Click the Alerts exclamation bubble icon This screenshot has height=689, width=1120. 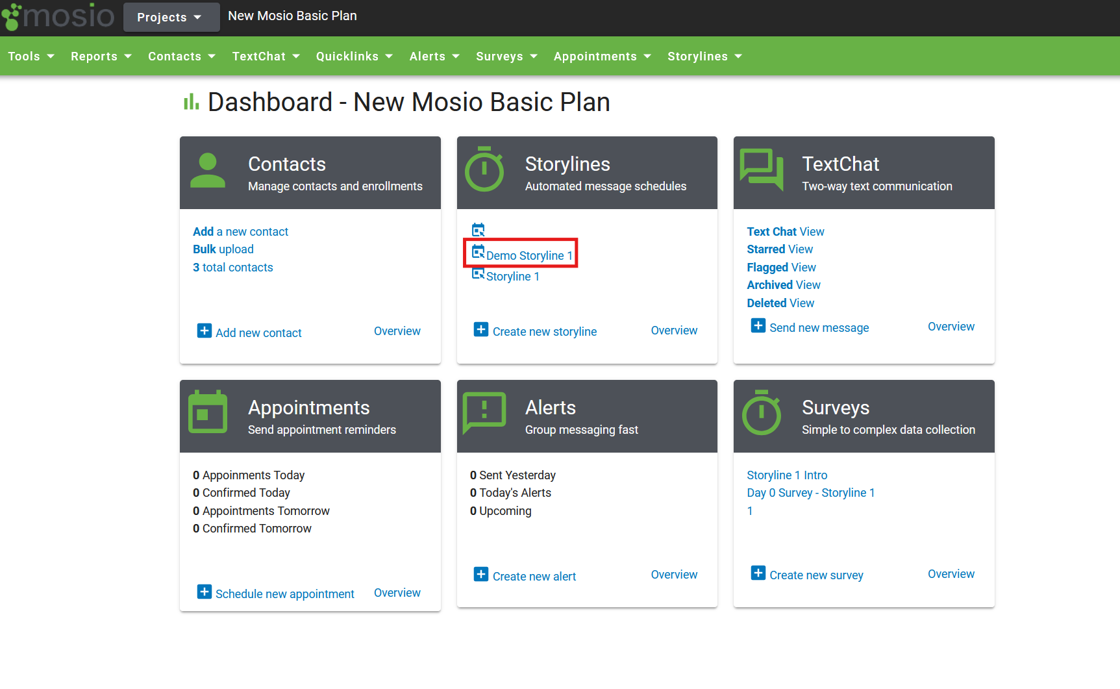484,413
